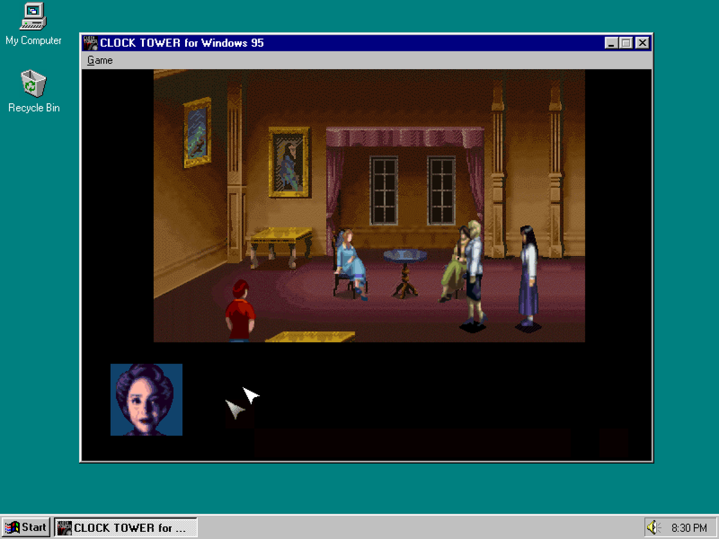Image resolution: width=719 pixels, height=539 pixels.
Task: Click the seated woman in green pants
Action: pos(454,264)
